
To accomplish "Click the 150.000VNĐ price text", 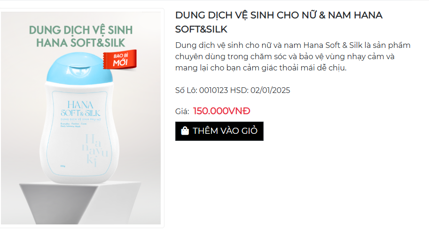I will coord(221,111).
